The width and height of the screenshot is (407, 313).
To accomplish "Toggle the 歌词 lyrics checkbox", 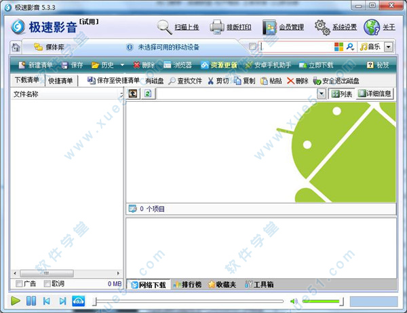I will pos(47,284).
